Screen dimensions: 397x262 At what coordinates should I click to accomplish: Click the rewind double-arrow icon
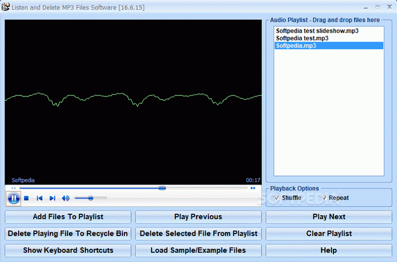(x=13, y=188)
